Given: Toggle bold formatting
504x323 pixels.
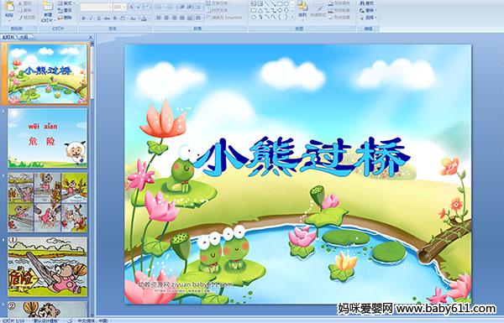Looking at the screenshot, I should 83,18.
